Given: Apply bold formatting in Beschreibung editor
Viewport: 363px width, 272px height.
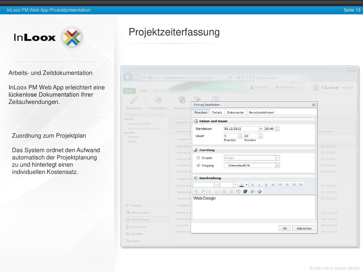Looking at the screenshot, I should pos(252,185).
